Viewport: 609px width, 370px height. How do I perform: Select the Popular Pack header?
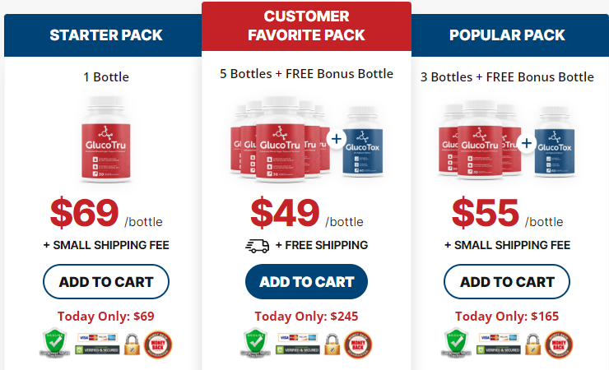(507, 35)
